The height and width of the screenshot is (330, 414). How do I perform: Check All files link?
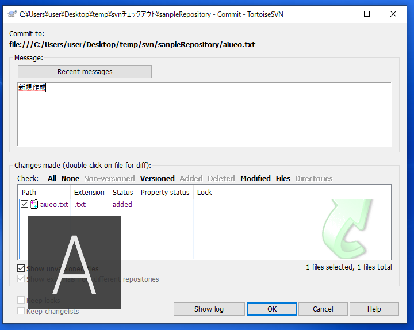(52, 179)
